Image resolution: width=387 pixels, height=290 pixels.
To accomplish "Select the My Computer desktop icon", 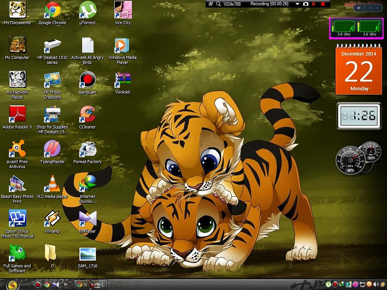I will [17, 48].
